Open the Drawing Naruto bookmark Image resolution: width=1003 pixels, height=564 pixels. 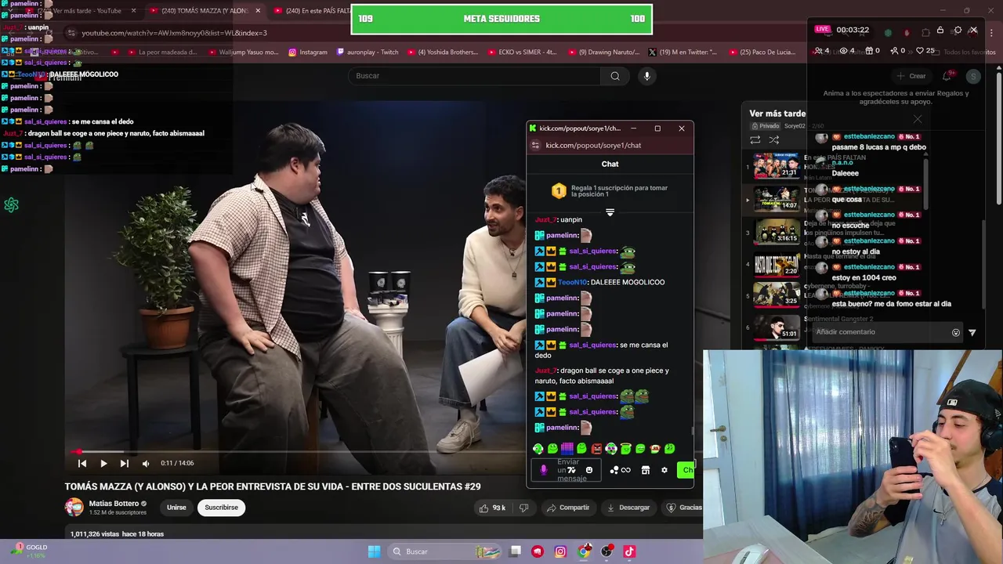click(x=603, y=52)
